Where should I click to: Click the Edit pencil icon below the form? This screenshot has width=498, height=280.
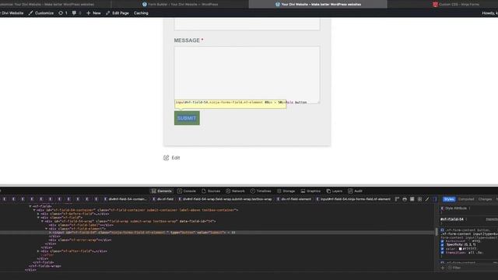(x=166, y=158)
